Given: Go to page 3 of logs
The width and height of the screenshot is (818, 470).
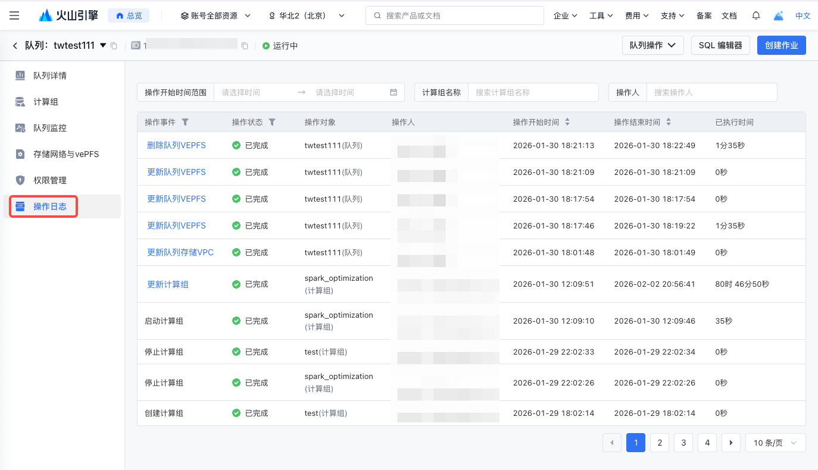Looking at the screenshot, I should [x=683, y=443].
